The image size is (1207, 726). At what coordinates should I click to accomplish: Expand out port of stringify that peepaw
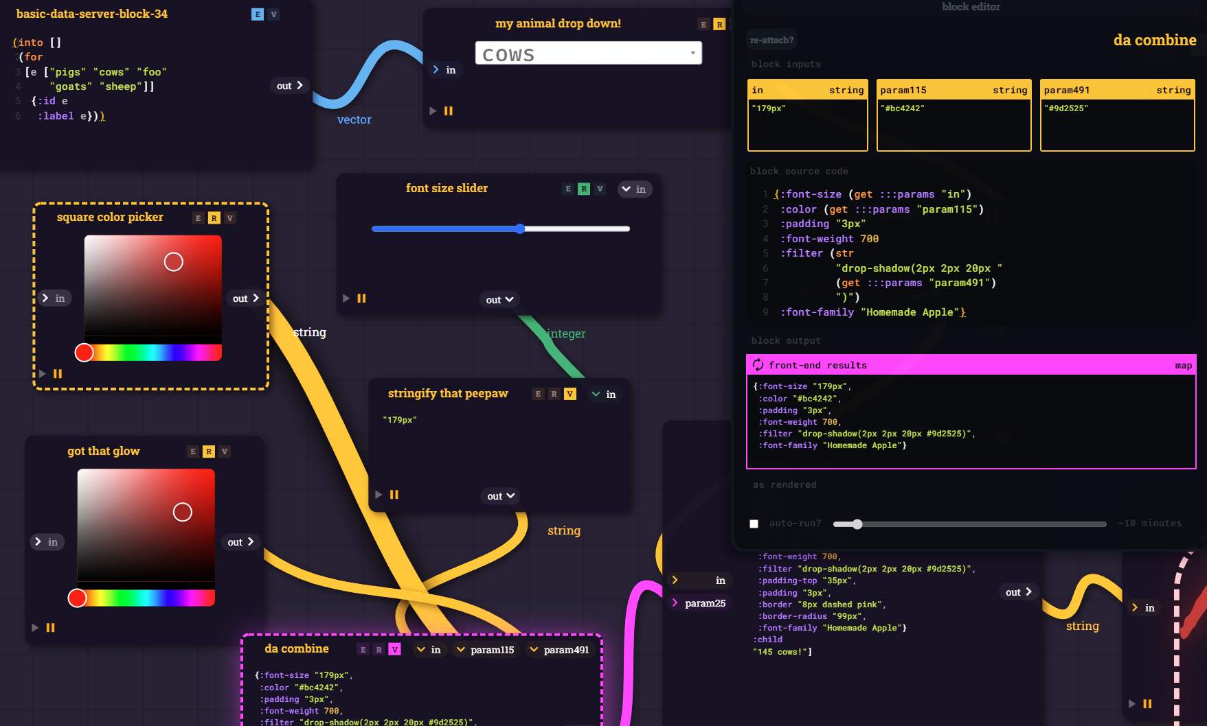(x=501, y=496)
